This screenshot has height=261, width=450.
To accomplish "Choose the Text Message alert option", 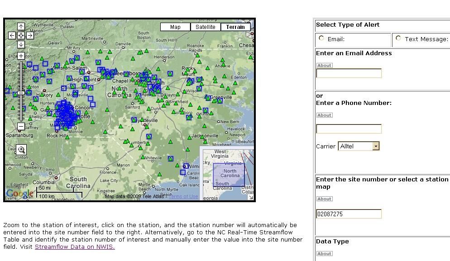I will point(398,38).
